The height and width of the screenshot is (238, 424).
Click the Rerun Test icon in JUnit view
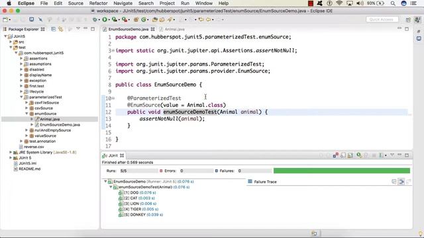coord(359,155)
